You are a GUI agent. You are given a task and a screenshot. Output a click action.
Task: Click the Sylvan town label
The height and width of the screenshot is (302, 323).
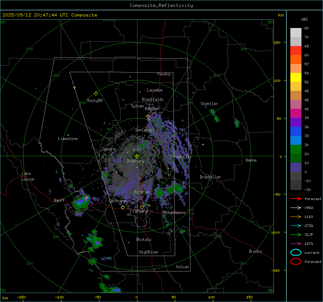click(137, 106)
